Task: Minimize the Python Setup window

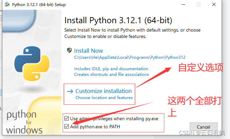Action: point(183,5)
